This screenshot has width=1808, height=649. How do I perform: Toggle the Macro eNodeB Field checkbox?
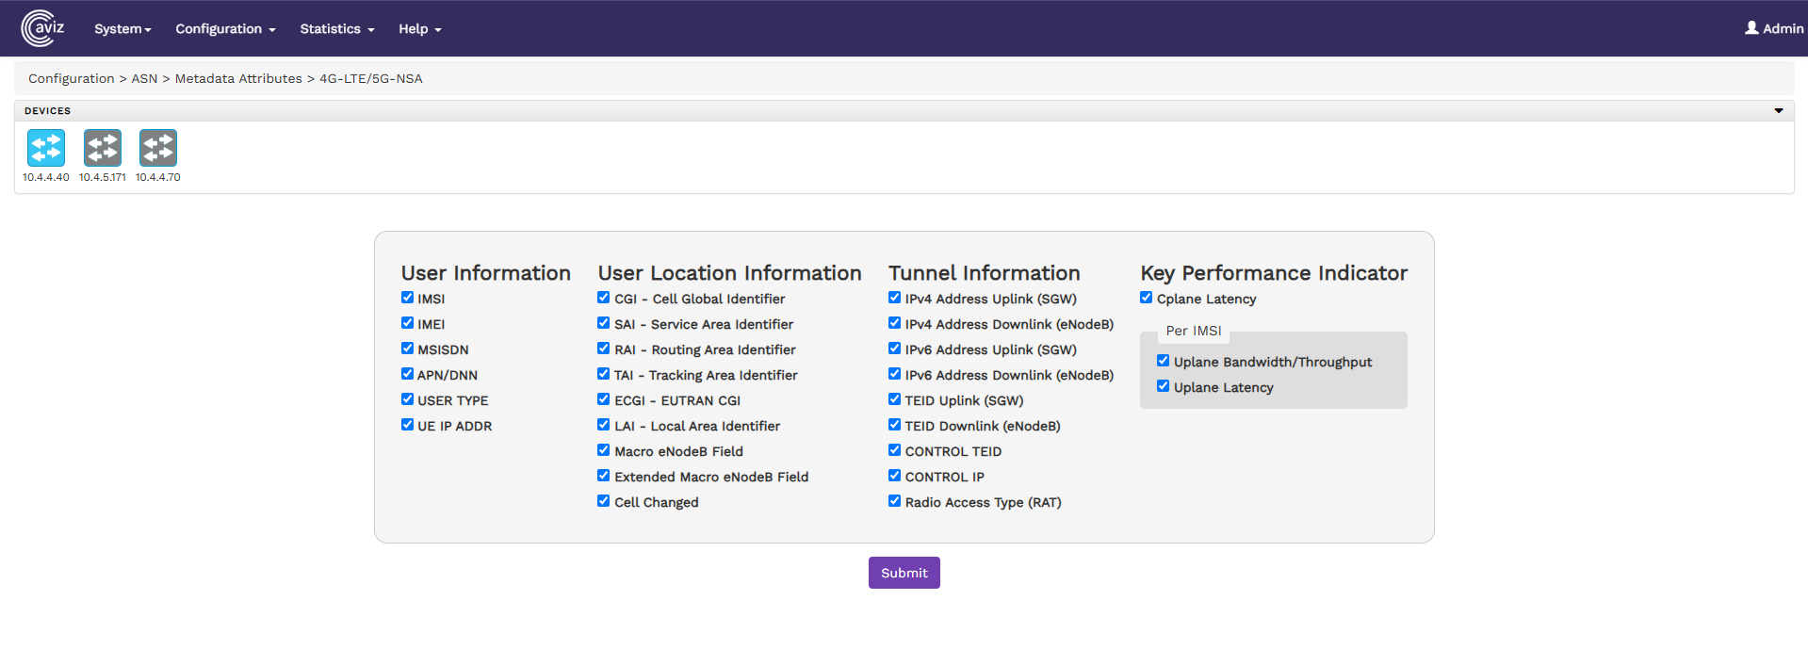coord(604,450)
